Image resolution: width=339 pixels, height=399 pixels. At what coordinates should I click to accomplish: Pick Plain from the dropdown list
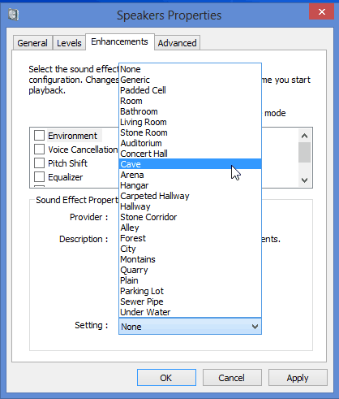point(190,280)
